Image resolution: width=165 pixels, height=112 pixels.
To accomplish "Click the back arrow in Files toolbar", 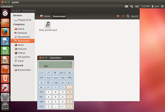I will (118, 16).
